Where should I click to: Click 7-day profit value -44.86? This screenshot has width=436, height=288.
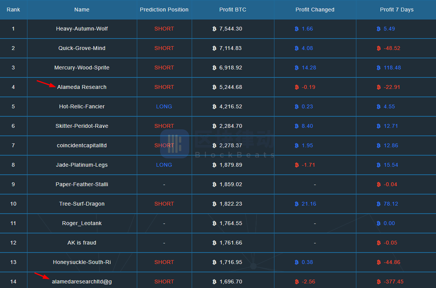tap(392, 262)
